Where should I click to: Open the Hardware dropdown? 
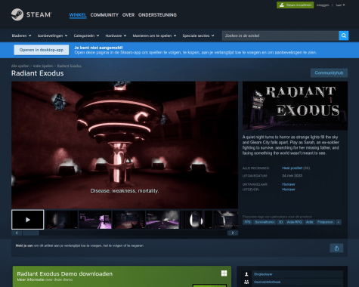coord(116,35)
